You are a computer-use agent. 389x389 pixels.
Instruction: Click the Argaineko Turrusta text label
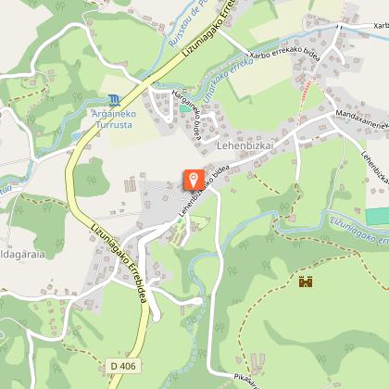pos(114,119)
